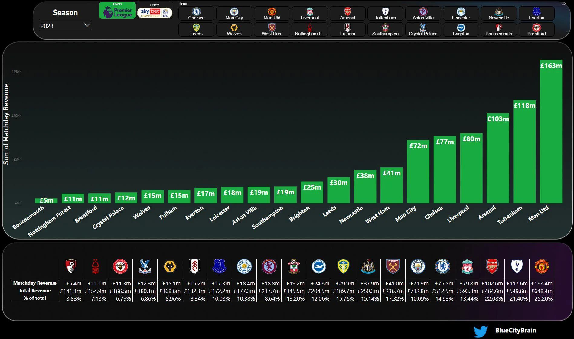Click the Man City £72m bar
This screenshot has width=574, height=339.
click(x=418, y=172)
